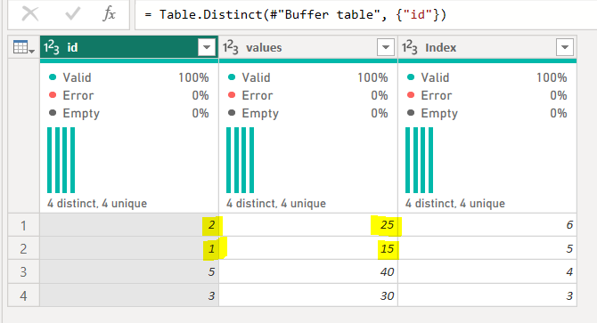The image size is (597, 323).
Task: Click the Index cell in row 4
Action: (487, 295)
